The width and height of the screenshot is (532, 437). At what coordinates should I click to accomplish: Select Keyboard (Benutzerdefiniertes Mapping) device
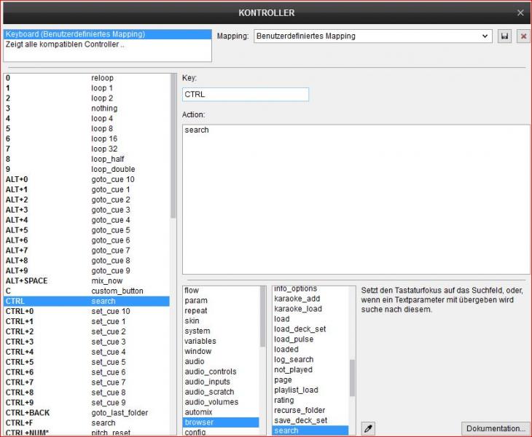coord(107,34)
